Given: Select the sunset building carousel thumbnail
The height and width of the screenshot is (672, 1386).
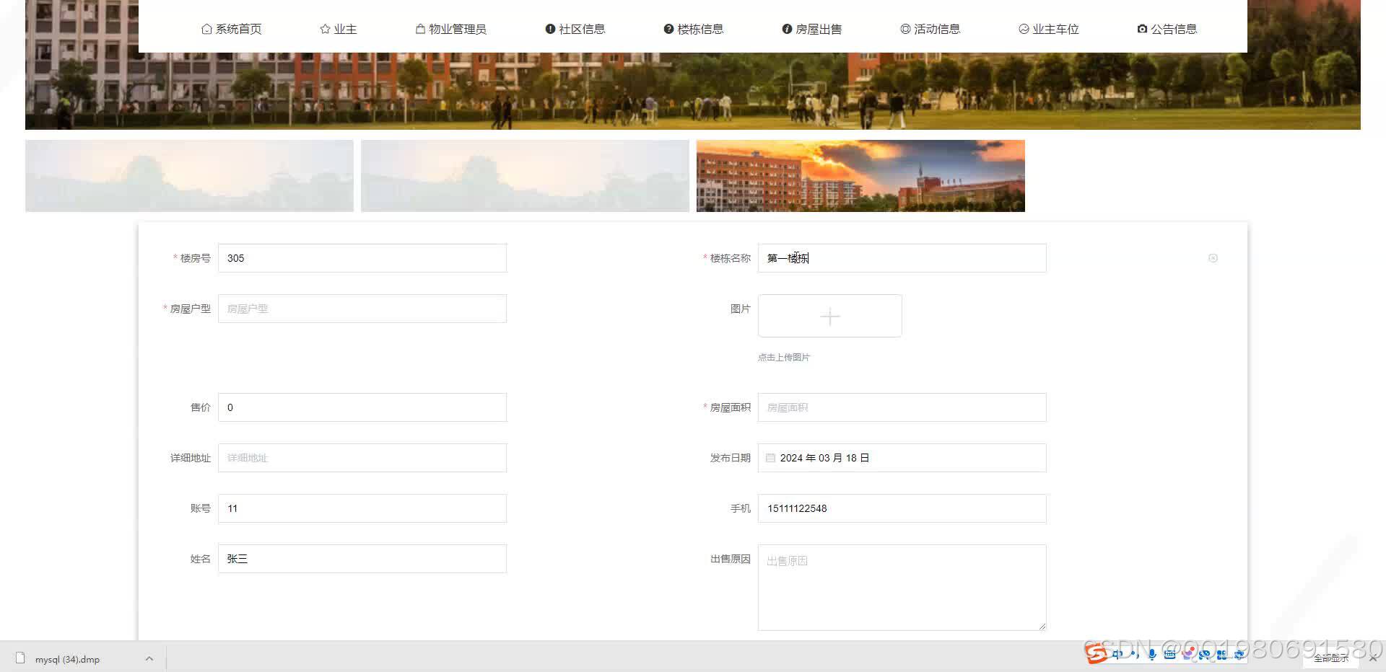Looking at the screenshot, I should coord(860,176).
